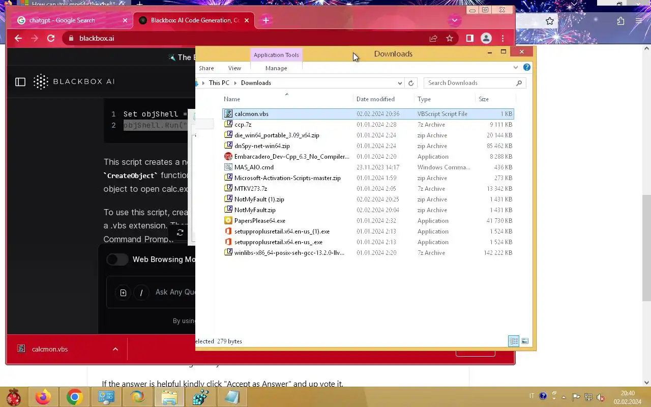Open calcmon.vbs in the Chrome download bar
The image size is (651, 407).
point(50,349)
